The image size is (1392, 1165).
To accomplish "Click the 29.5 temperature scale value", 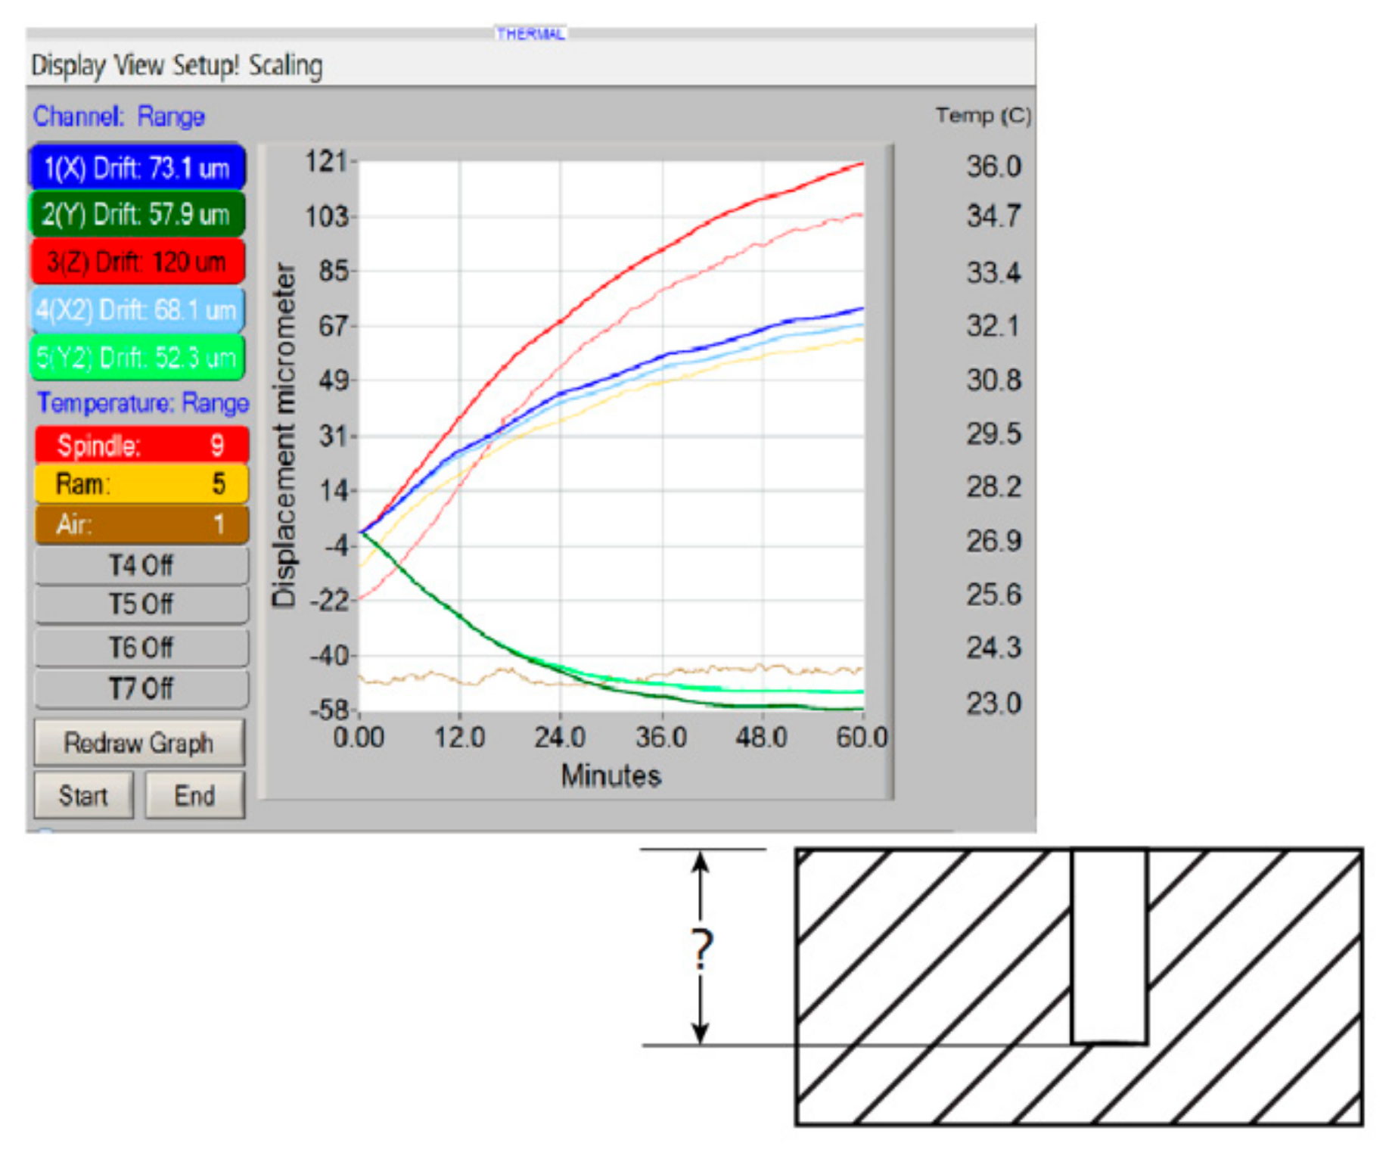I will [x=993, y=433].
